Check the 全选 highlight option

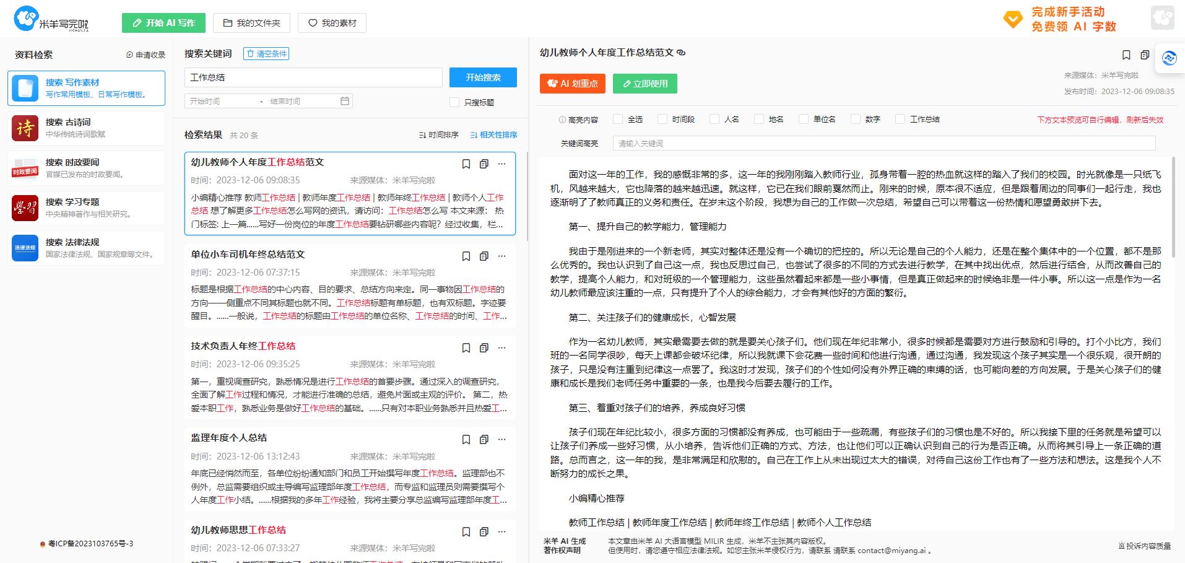(x=618, y=119)
